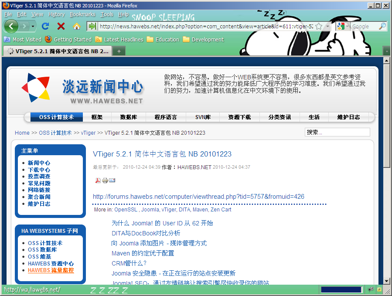The height and width of the screenshot is (296, 392).
Task: Select the 程序语言 navigation tab
Action: pos(166,117)
